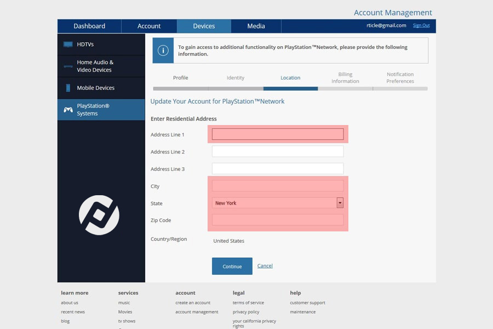The width and height of the screenshot is (493, 329).
Task: Click the United States country value
Action: [x=228, y=241]
